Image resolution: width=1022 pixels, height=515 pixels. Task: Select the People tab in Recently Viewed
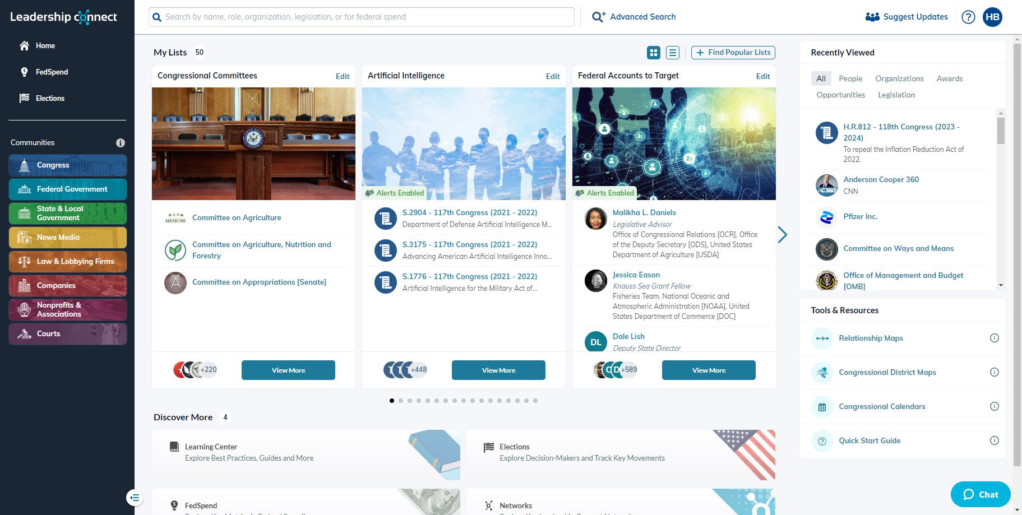click(x=850, y=78)
